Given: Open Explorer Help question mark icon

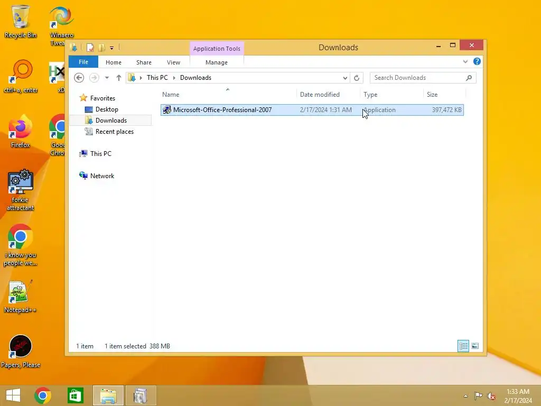Looking at the screenshot, I should tap(477, 61).
